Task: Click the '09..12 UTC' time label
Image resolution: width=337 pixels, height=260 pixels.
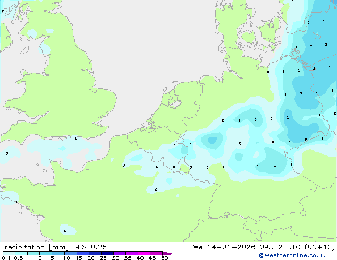Action: coord(280,247)
